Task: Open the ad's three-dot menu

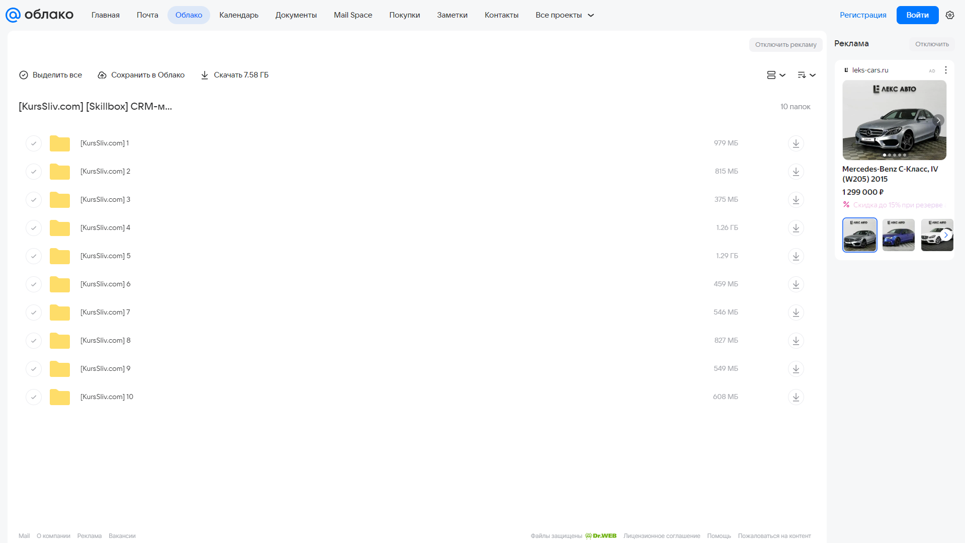Action: 945,70
